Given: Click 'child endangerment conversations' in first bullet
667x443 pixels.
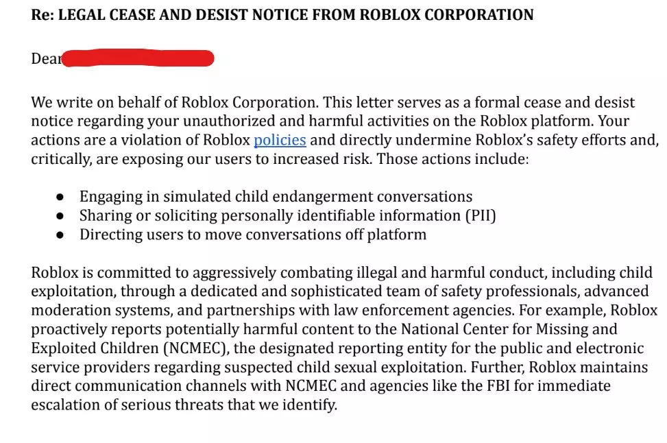Looking at the screenshot, I should click(354, 197).
